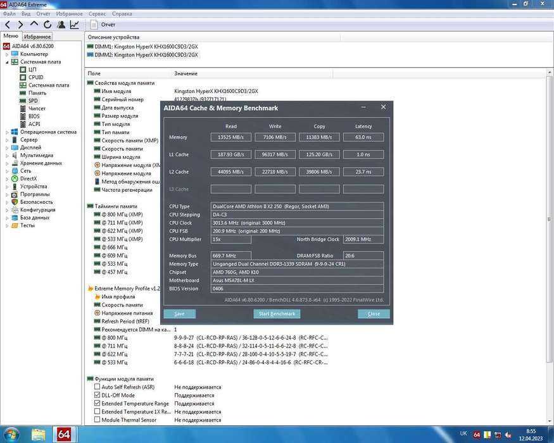Open the Избранное menu in menu bar
The width and height of the screenshot is (554, 443).
pos(69,14)
